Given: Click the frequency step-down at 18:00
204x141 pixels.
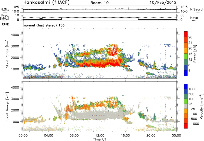Looking at the screenshot, I should (138, 19).
